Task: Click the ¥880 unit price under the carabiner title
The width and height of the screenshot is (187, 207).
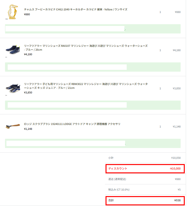Action: pyautogui.click(x=27, y=14)
